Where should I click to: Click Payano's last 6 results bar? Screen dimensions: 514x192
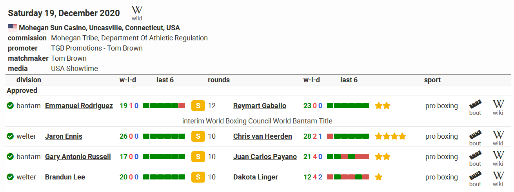coord(348,157)
